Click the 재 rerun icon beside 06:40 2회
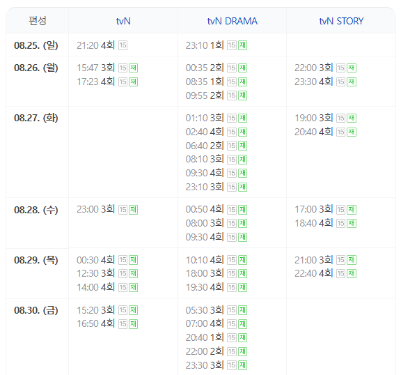 point(243,146)
